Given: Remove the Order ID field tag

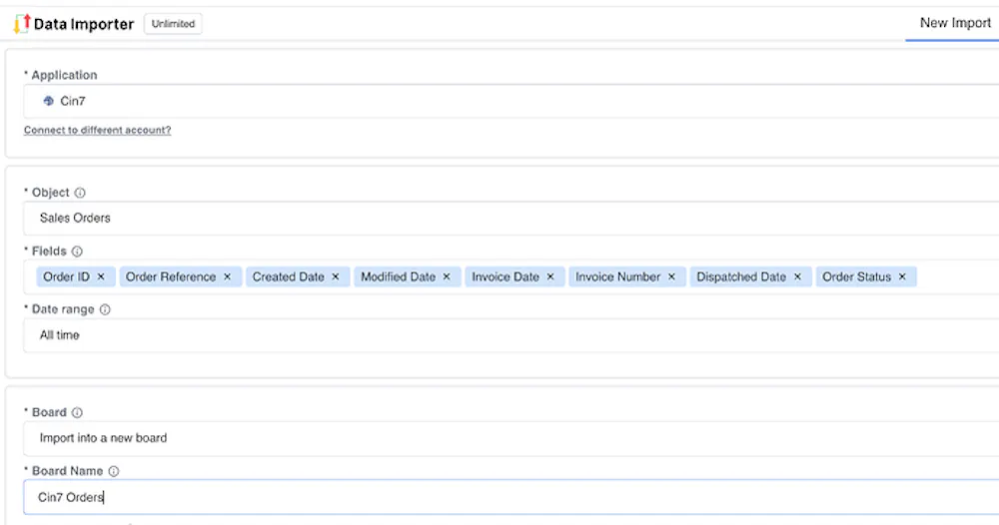Looking at the screenshot, I should [x=101, y=276].
